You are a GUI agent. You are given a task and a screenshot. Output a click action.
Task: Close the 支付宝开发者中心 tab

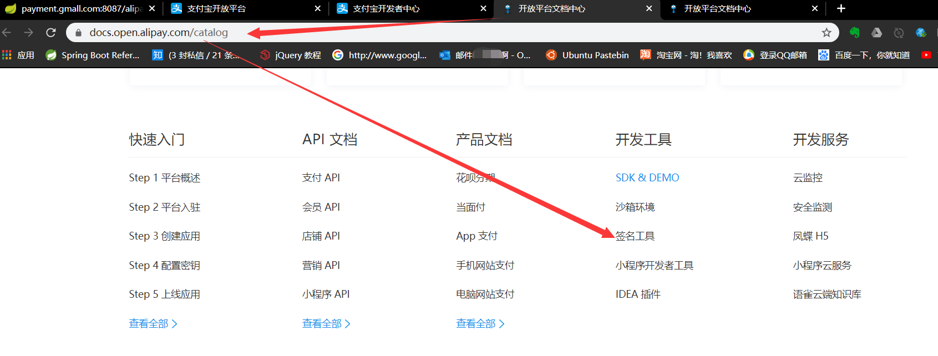(483, 8)
